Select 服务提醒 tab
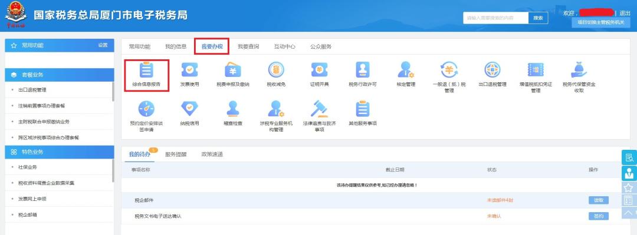The width and height of the screenshot is (637, 235). tap(176, 154)
